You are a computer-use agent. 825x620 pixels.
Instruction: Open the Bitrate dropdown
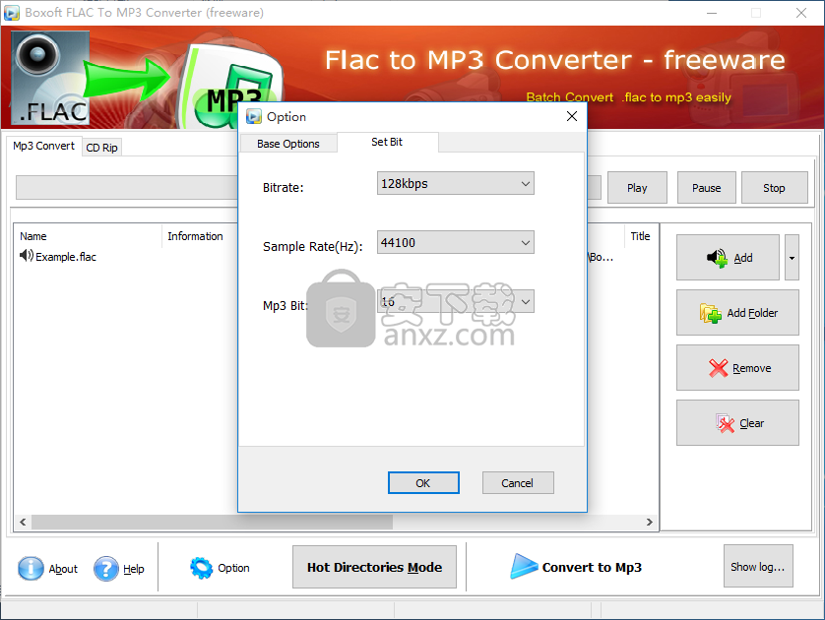456,183
